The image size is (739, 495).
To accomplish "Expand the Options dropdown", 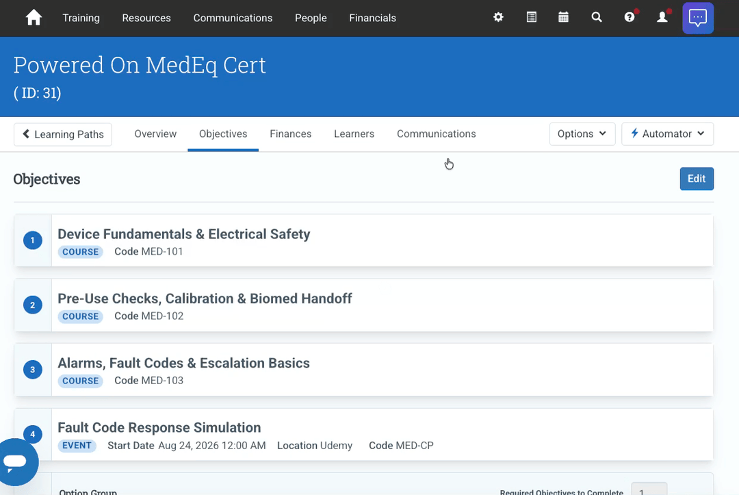I will click(x=582, y=134).
